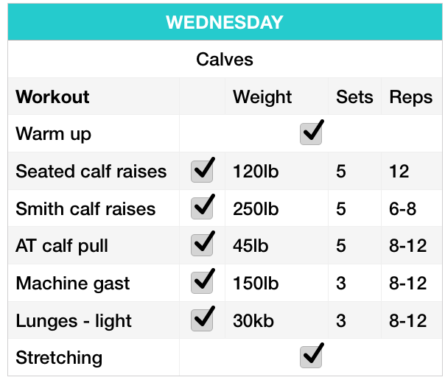This screenshot has height=380, width=445.
Task: Click the Sets column header
Action: (x=354, y=97)
